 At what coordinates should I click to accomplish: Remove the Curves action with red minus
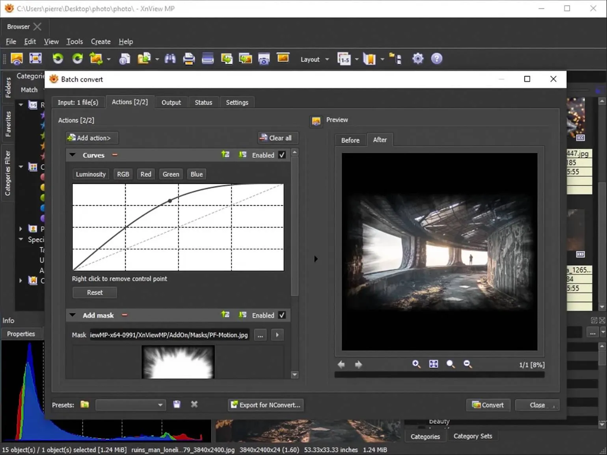115,155
